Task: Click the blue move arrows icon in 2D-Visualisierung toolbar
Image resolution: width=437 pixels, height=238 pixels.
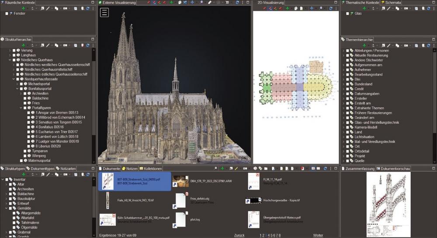Action: click(311, 8)
